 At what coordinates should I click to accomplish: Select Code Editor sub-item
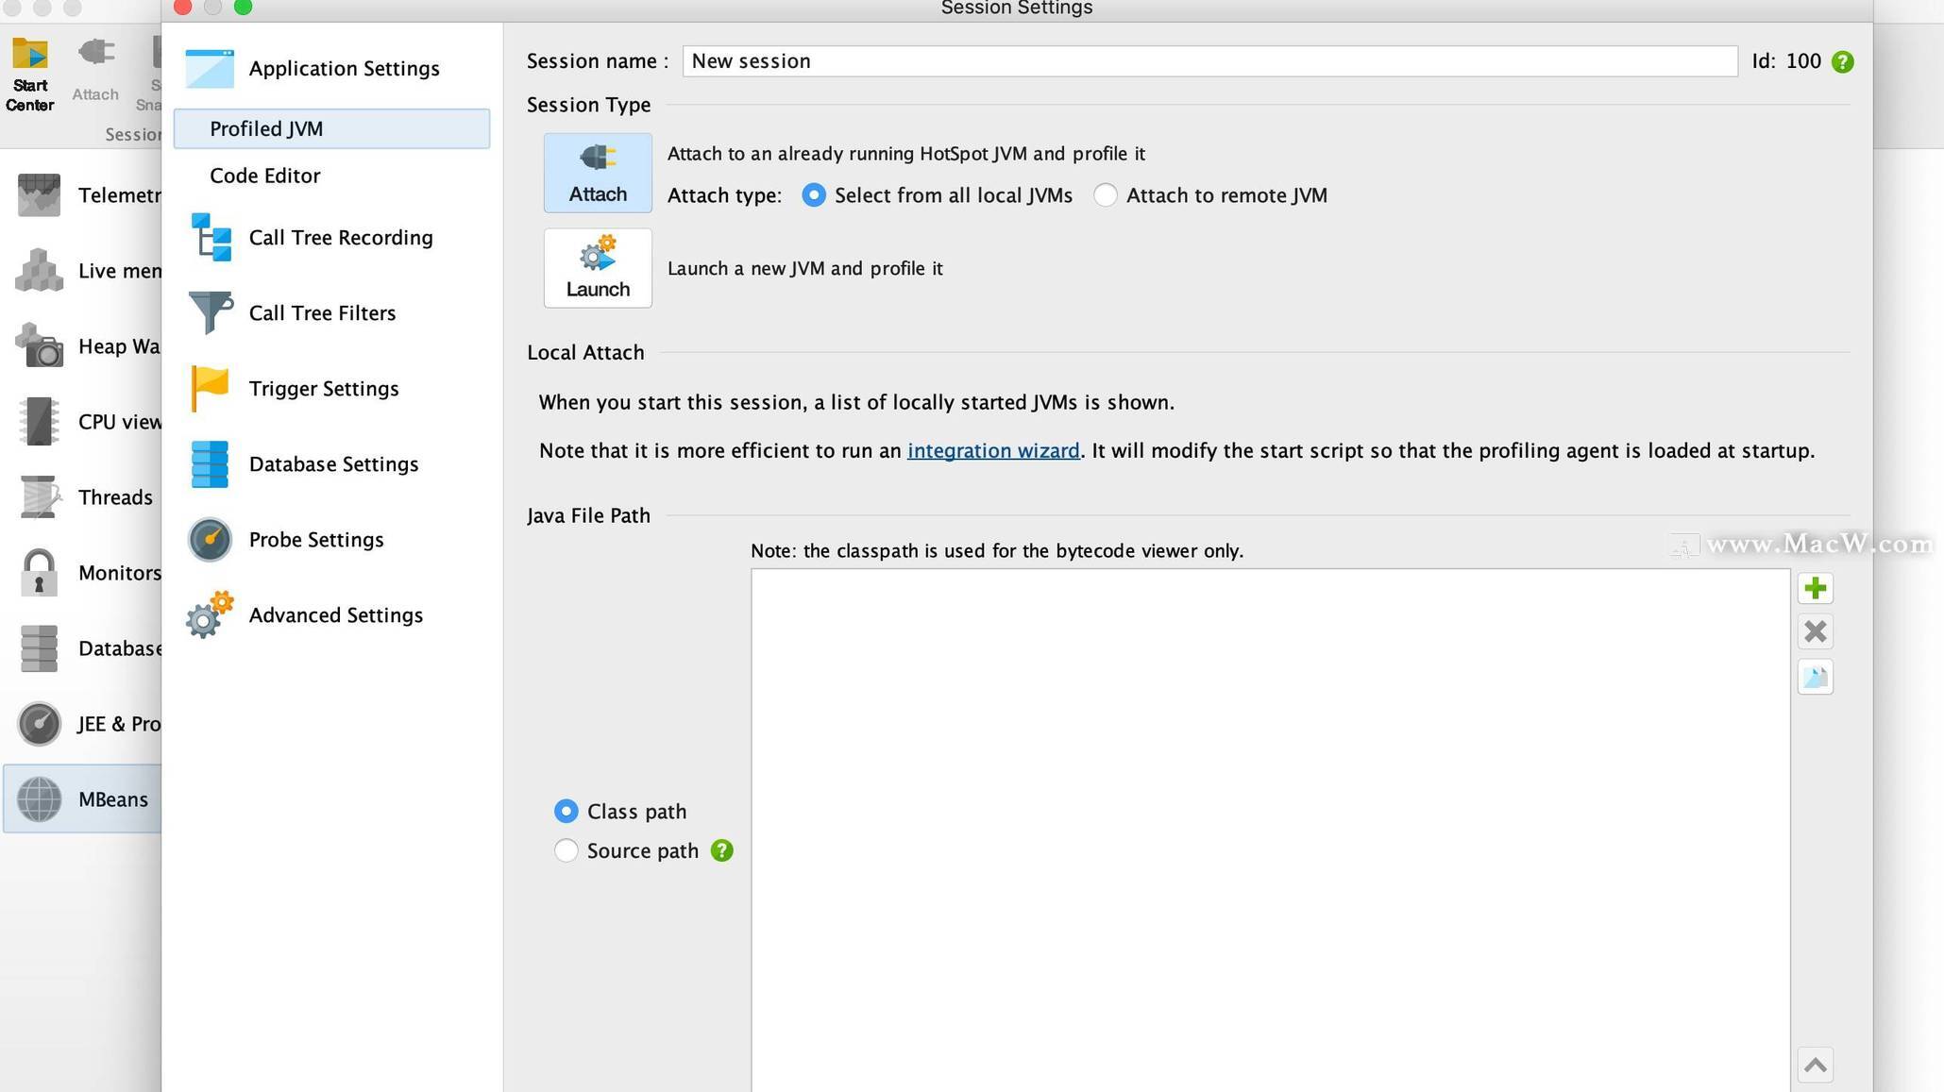coord(264,176)
